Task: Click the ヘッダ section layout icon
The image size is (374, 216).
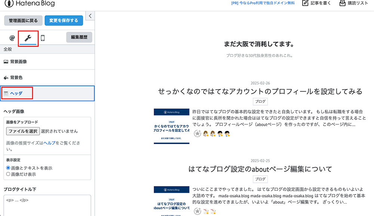Action: point(6,93)
